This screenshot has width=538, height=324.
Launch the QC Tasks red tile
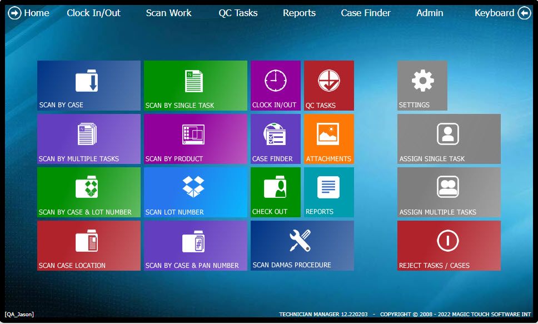328,86
